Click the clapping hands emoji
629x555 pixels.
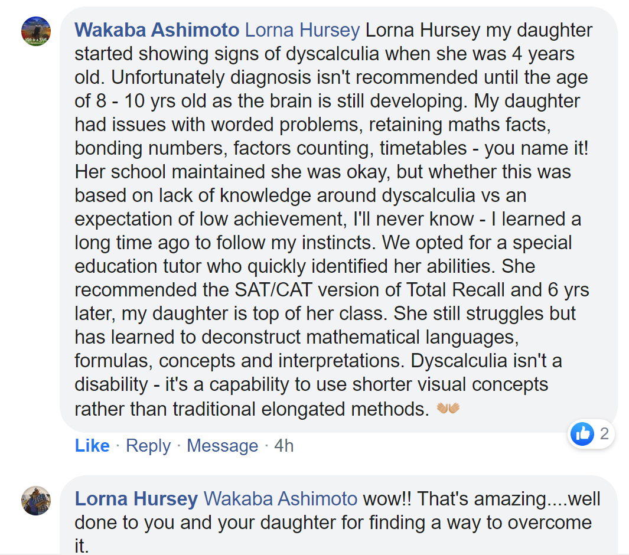tap(448, 408)
